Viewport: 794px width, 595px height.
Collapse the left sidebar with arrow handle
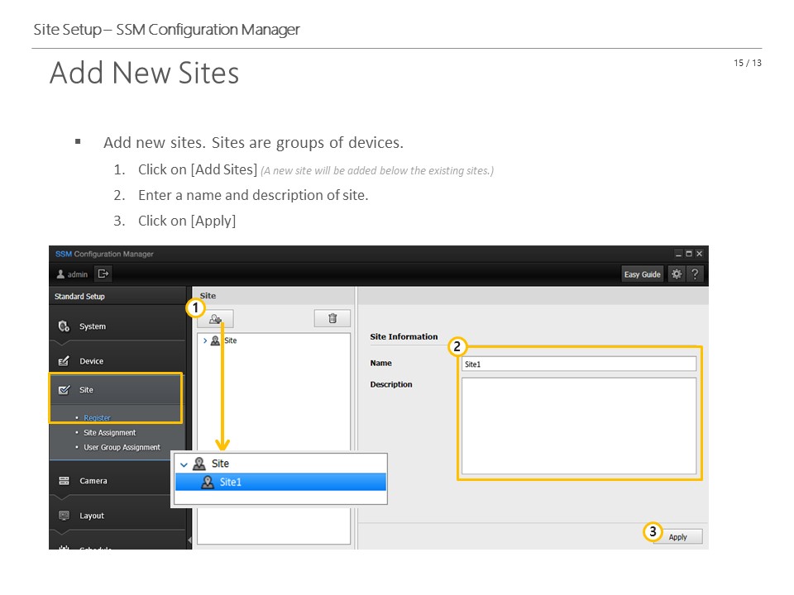click(x=189, y=540)
